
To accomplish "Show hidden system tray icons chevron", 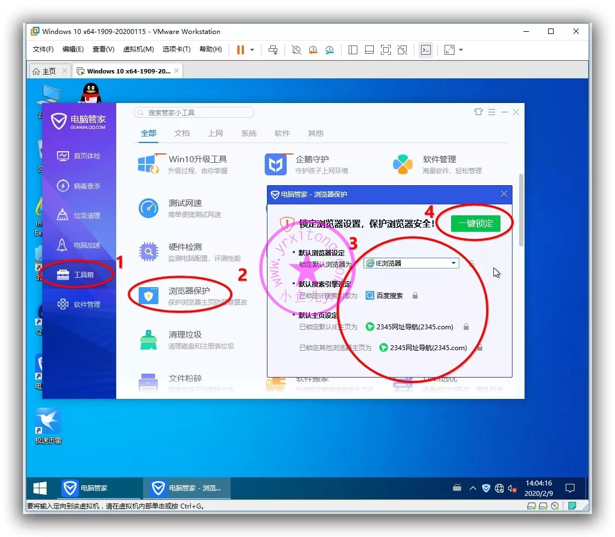I will [472, 488].
